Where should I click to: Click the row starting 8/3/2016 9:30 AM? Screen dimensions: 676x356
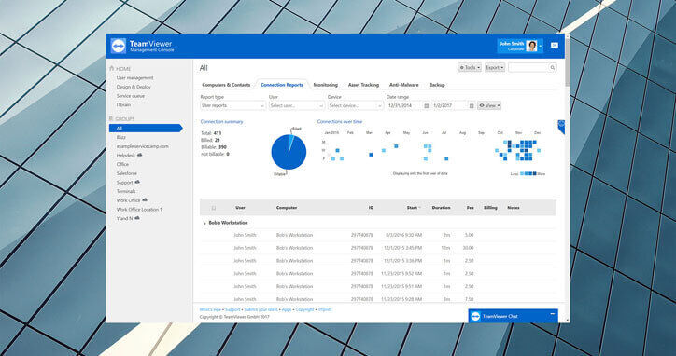click(378, 235)
